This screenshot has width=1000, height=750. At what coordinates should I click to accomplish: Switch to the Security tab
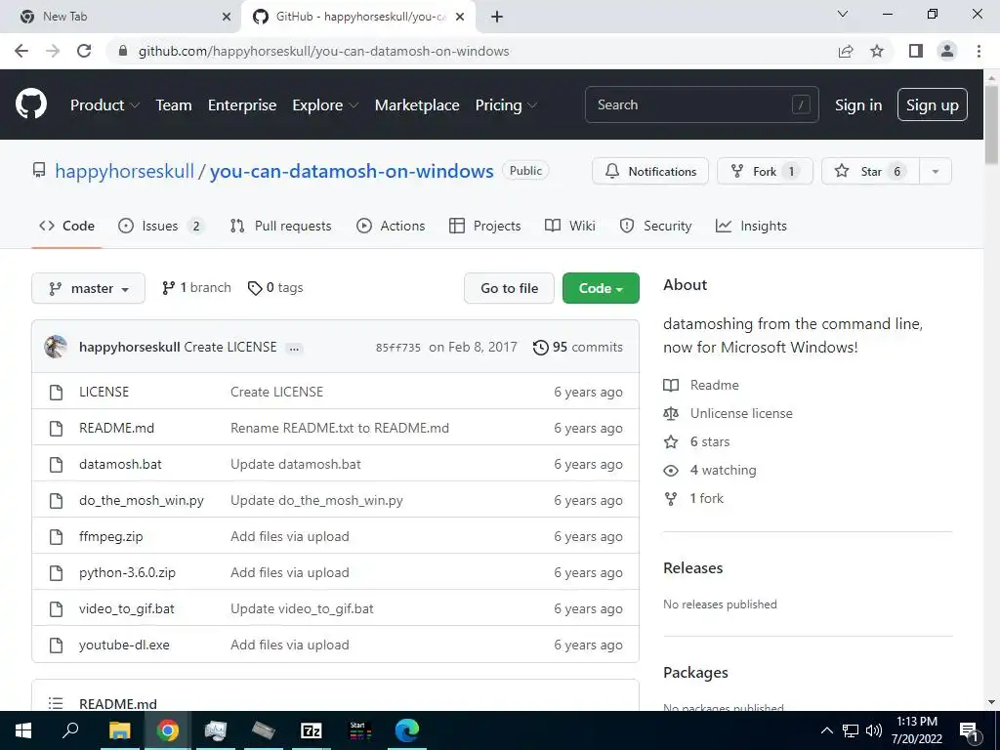click(x=655, y=226)
